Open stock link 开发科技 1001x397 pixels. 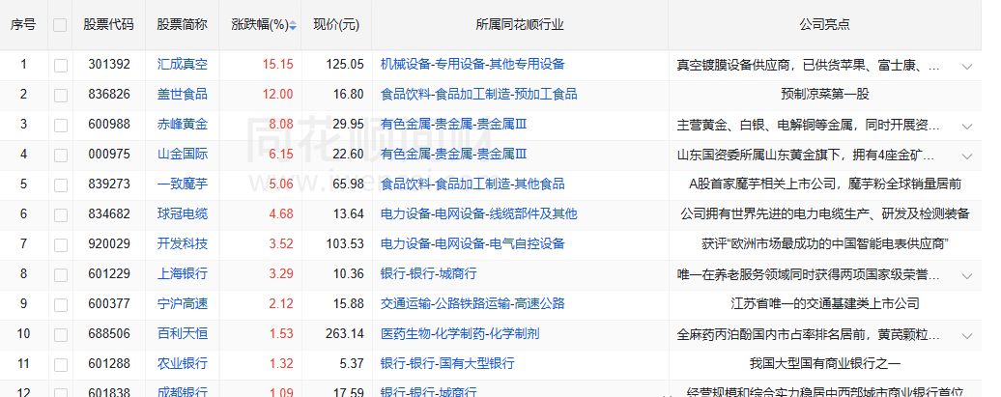pos(183,243)
